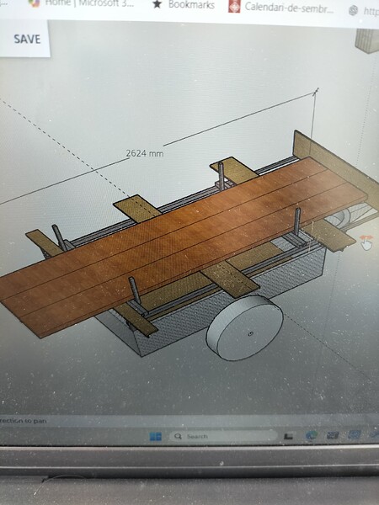The height and width of the screenshot is (505, 379).
Task: Select the front-left vertical stake post
Action: point(135,290)
